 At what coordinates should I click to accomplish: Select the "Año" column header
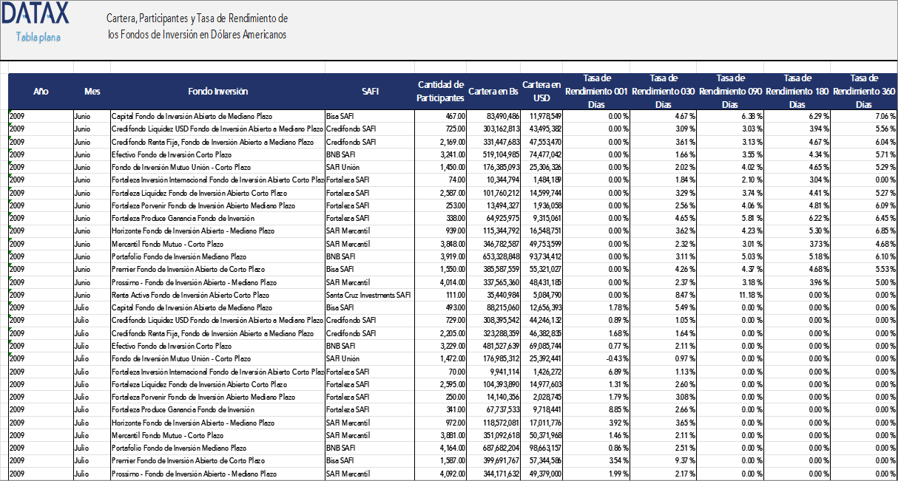[x=41, y=91]
